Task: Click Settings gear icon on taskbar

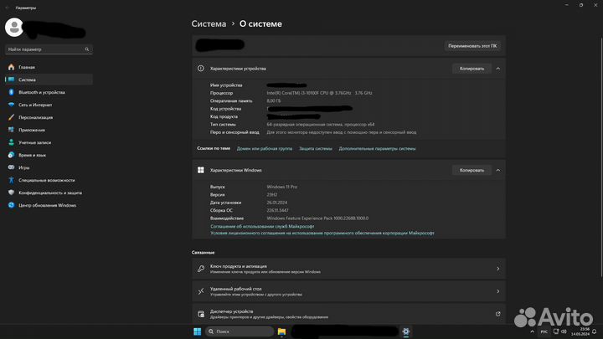Action: (x=405, y=331)
